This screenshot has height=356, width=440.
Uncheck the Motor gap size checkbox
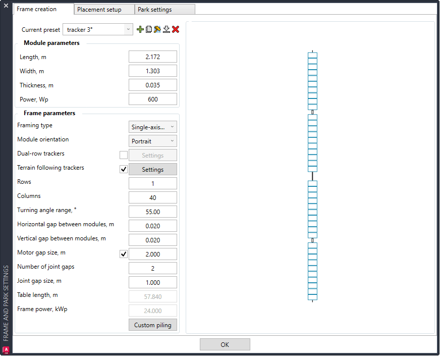coord(124,254)
